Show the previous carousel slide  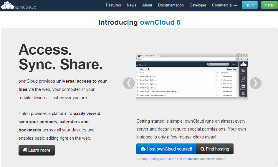coord(129,83)
